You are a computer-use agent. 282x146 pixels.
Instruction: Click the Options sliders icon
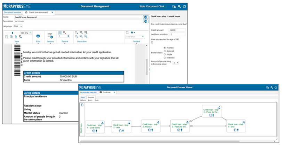(x=50, y=36)
